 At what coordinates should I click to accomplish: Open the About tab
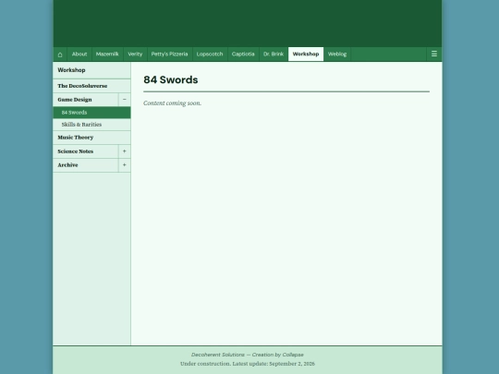click(x=79, y=54)
